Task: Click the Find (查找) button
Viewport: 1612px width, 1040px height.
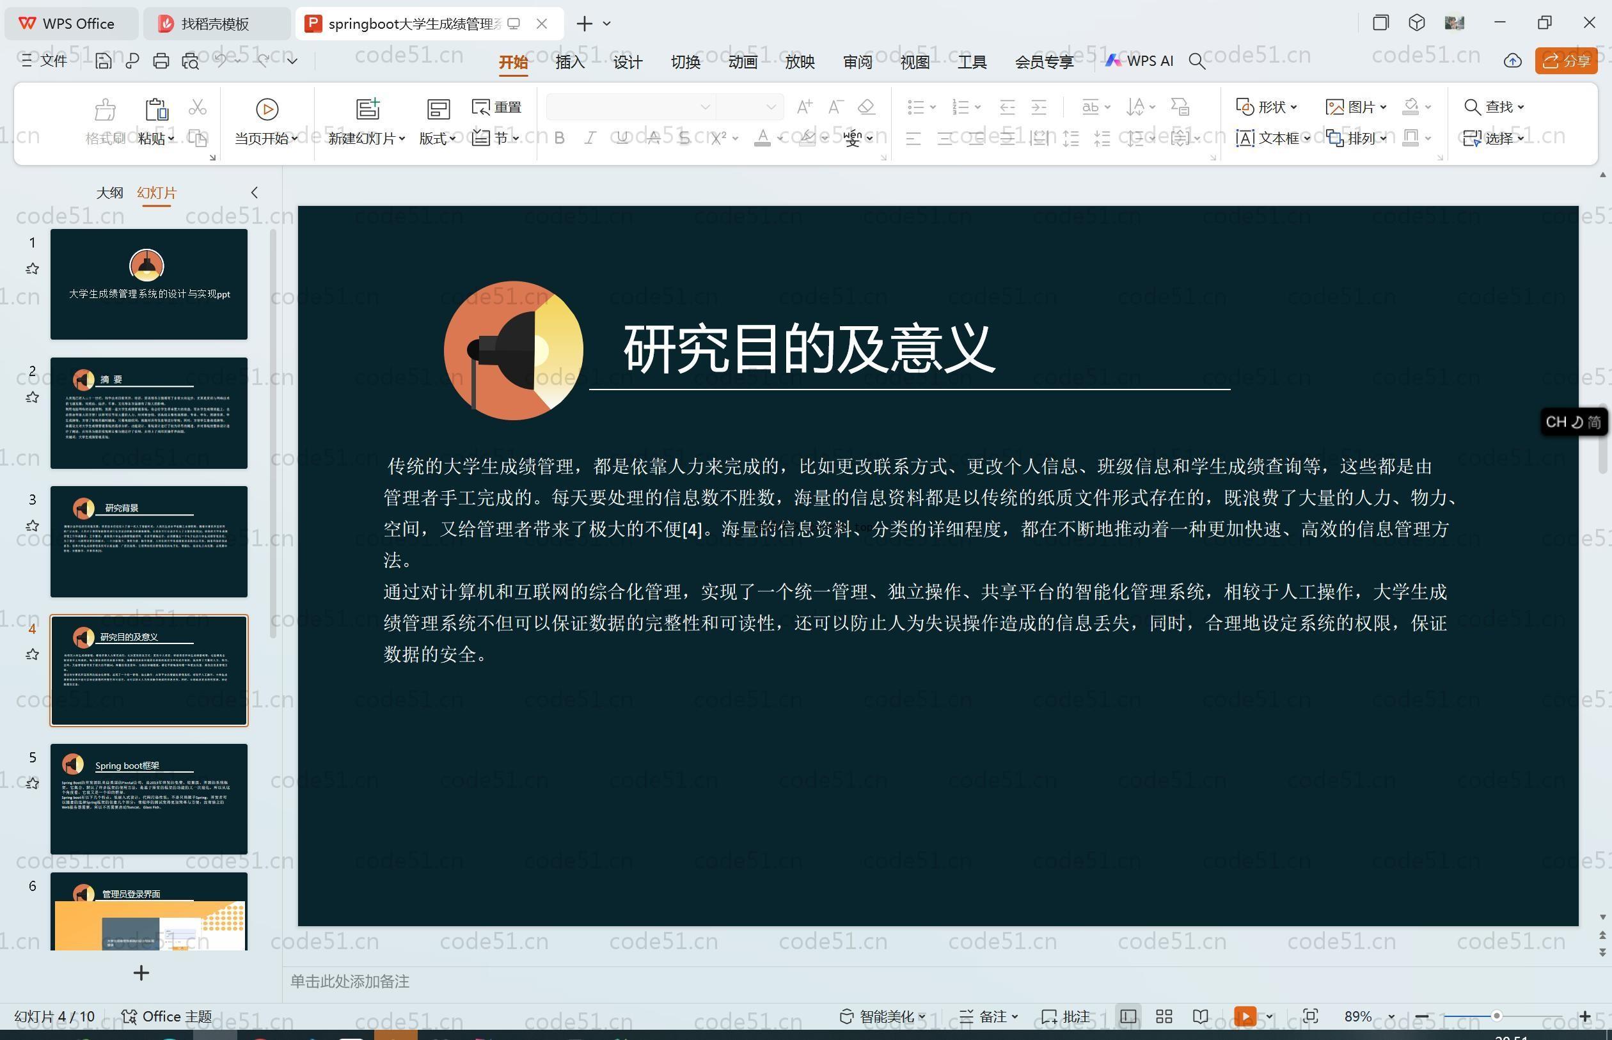Action: click(x=1494, y=107)
